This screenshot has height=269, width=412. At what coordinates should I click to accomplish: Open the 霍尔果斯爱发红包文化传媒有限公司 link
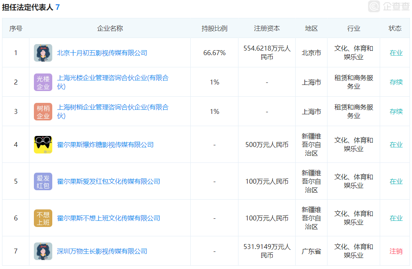point(109,182)
